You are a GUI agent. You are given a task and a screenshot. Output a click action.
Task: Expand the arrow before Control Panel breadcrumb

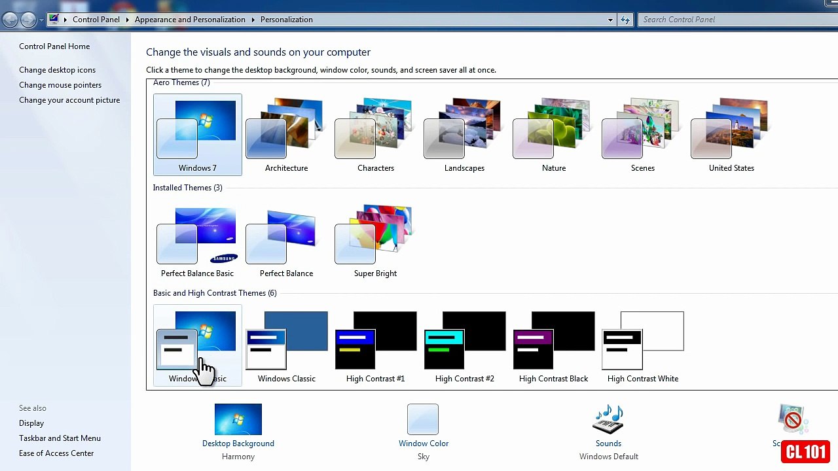(x=65, y=20)
